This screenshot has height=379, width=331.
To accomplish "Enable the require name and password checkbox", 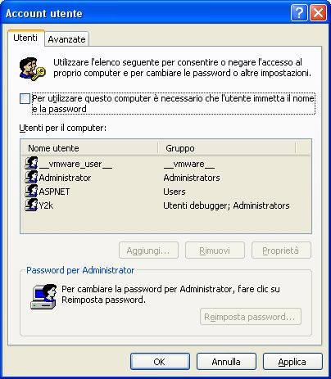I will coord(25,98).
